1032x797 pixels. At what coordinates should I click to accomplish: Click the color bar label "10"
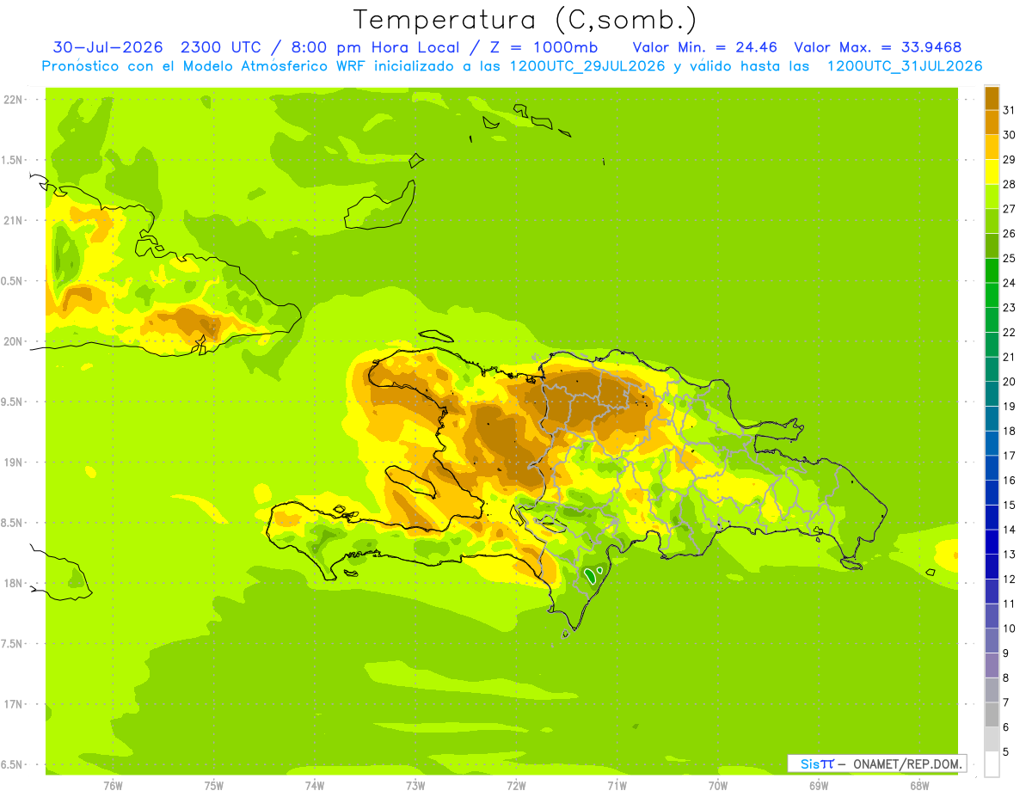click(1010, 628)
